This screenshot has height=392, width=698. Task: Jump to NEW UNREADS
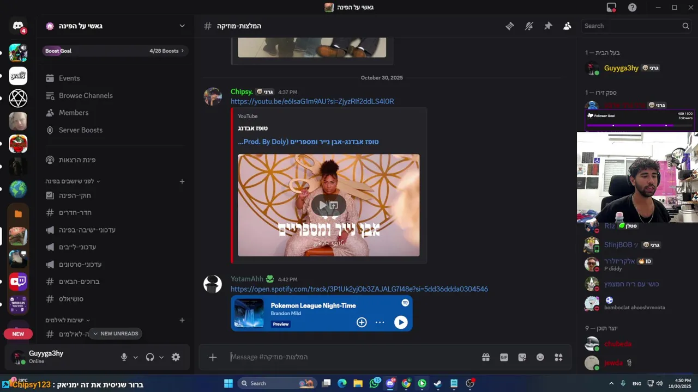tap(115, 334)
